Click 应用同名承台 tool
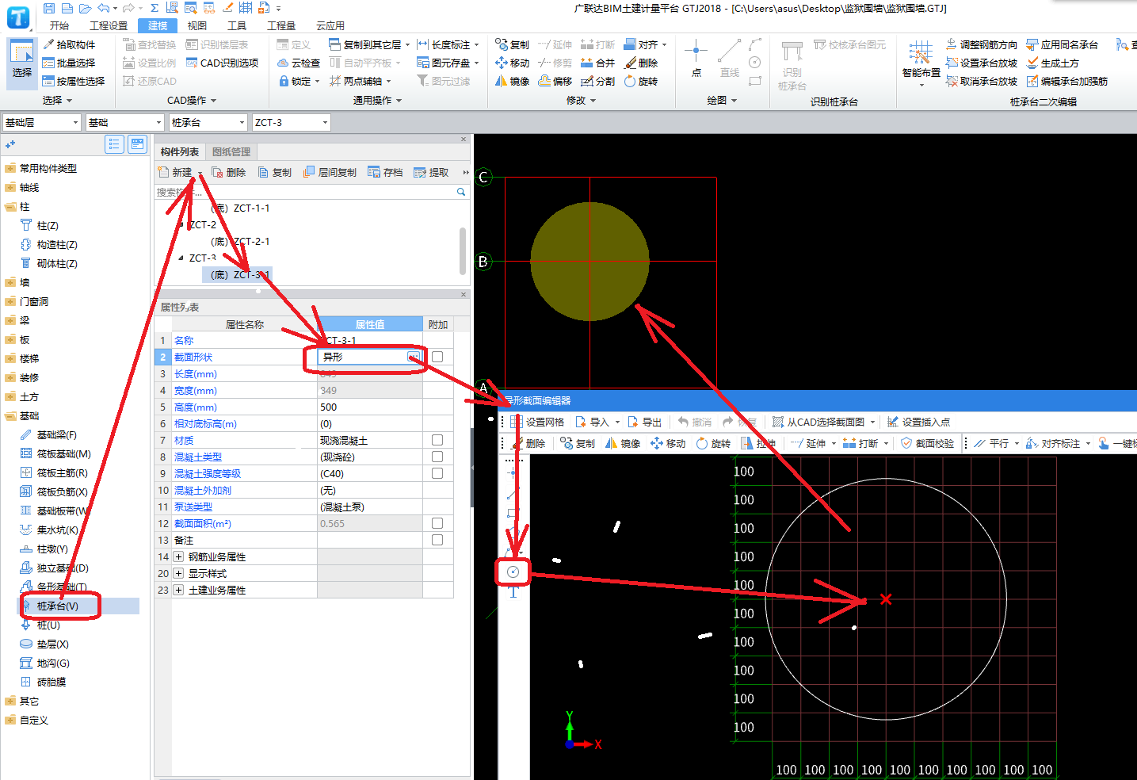This screenshot has width=1137, height=780. (1063, 44)
